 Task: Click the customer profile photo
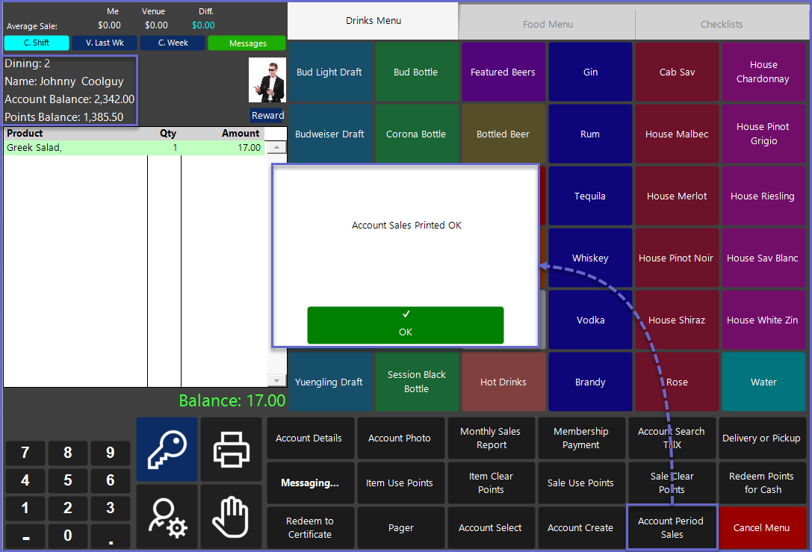[267, 80]
